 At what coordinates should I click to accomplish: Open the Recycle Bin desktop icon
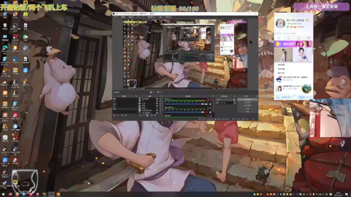click(5, 26)
